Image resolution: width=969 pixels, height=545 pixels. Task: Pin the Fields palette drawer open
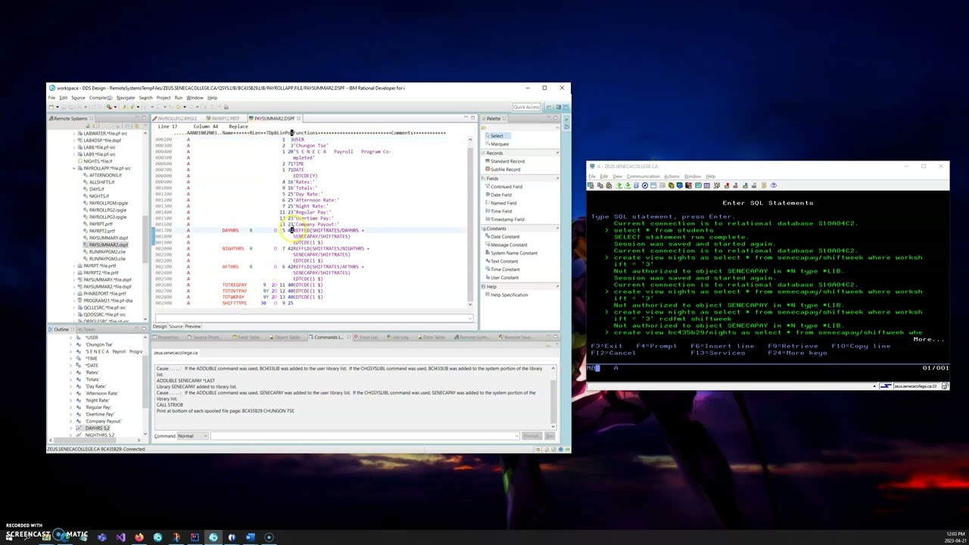558,179
